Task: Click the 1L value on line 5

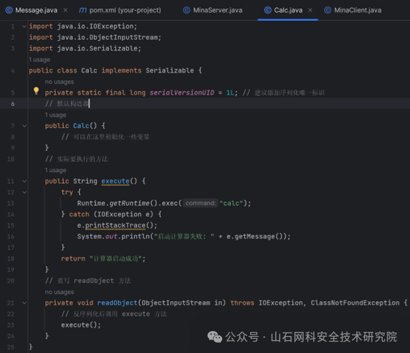Action: 230,93
